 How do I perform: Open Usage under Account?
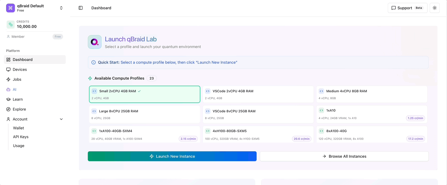(x=19, y=146)
